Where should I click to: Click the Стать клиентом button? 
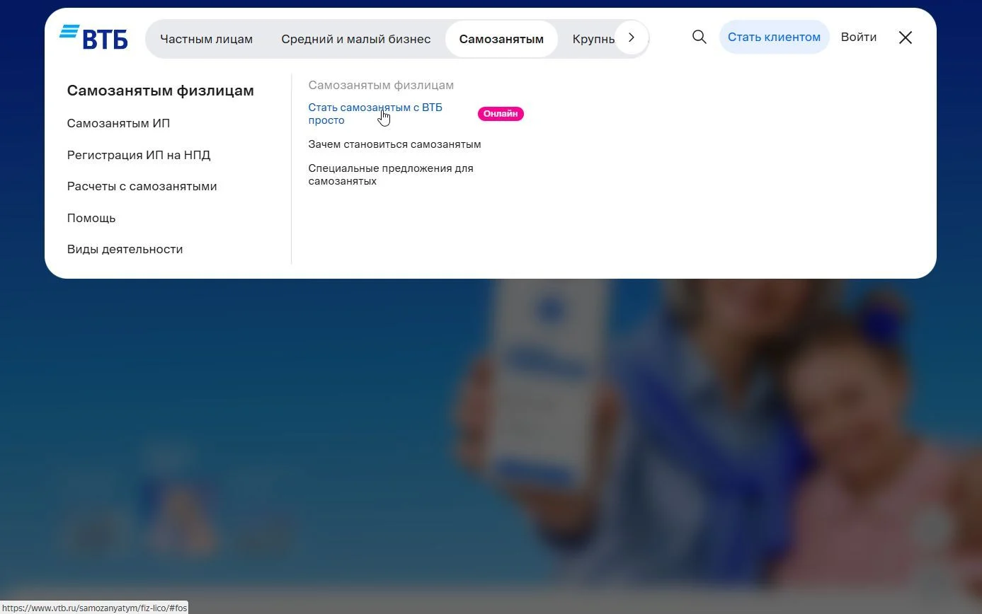click(x=774, y=37)
